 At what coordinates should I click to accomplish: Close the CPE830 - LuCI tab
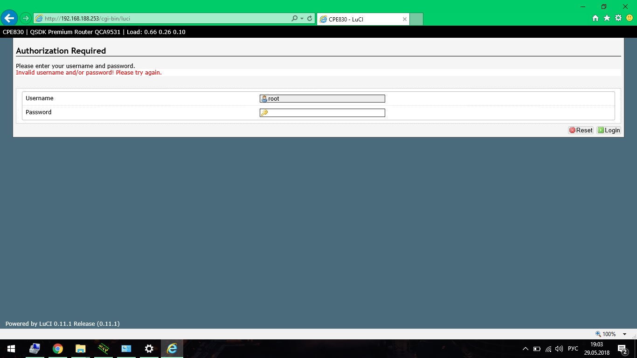(405, 19)
